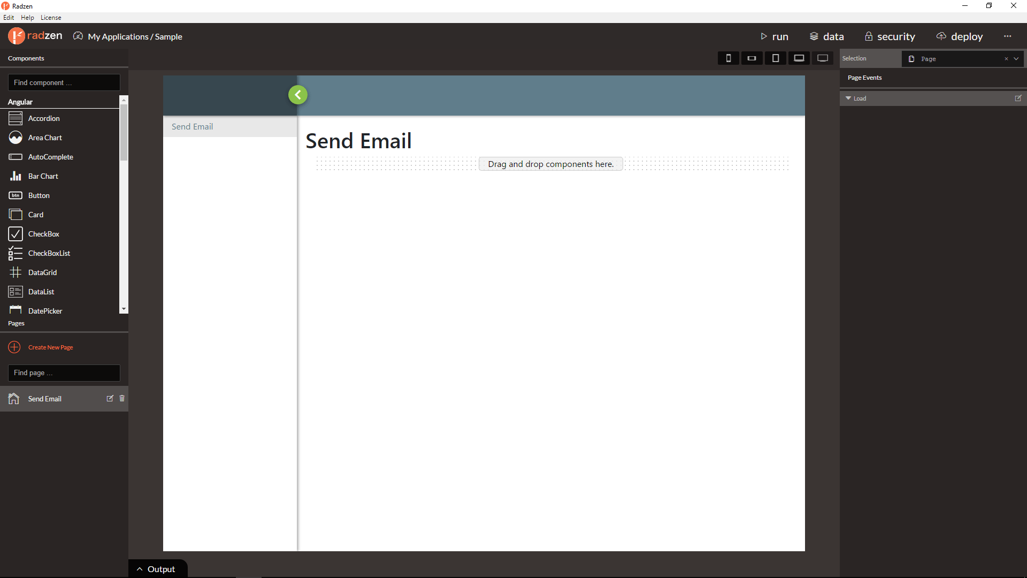The height and width of the screenshot is (578, 1027).
Task: Click the Find component input field
Action: pyautogui.click(x=64, y=82)
